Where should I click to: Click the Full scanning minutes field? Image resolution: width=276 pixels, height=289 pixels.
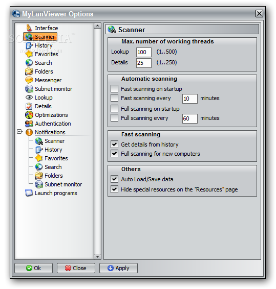click(x=189, y=118)
